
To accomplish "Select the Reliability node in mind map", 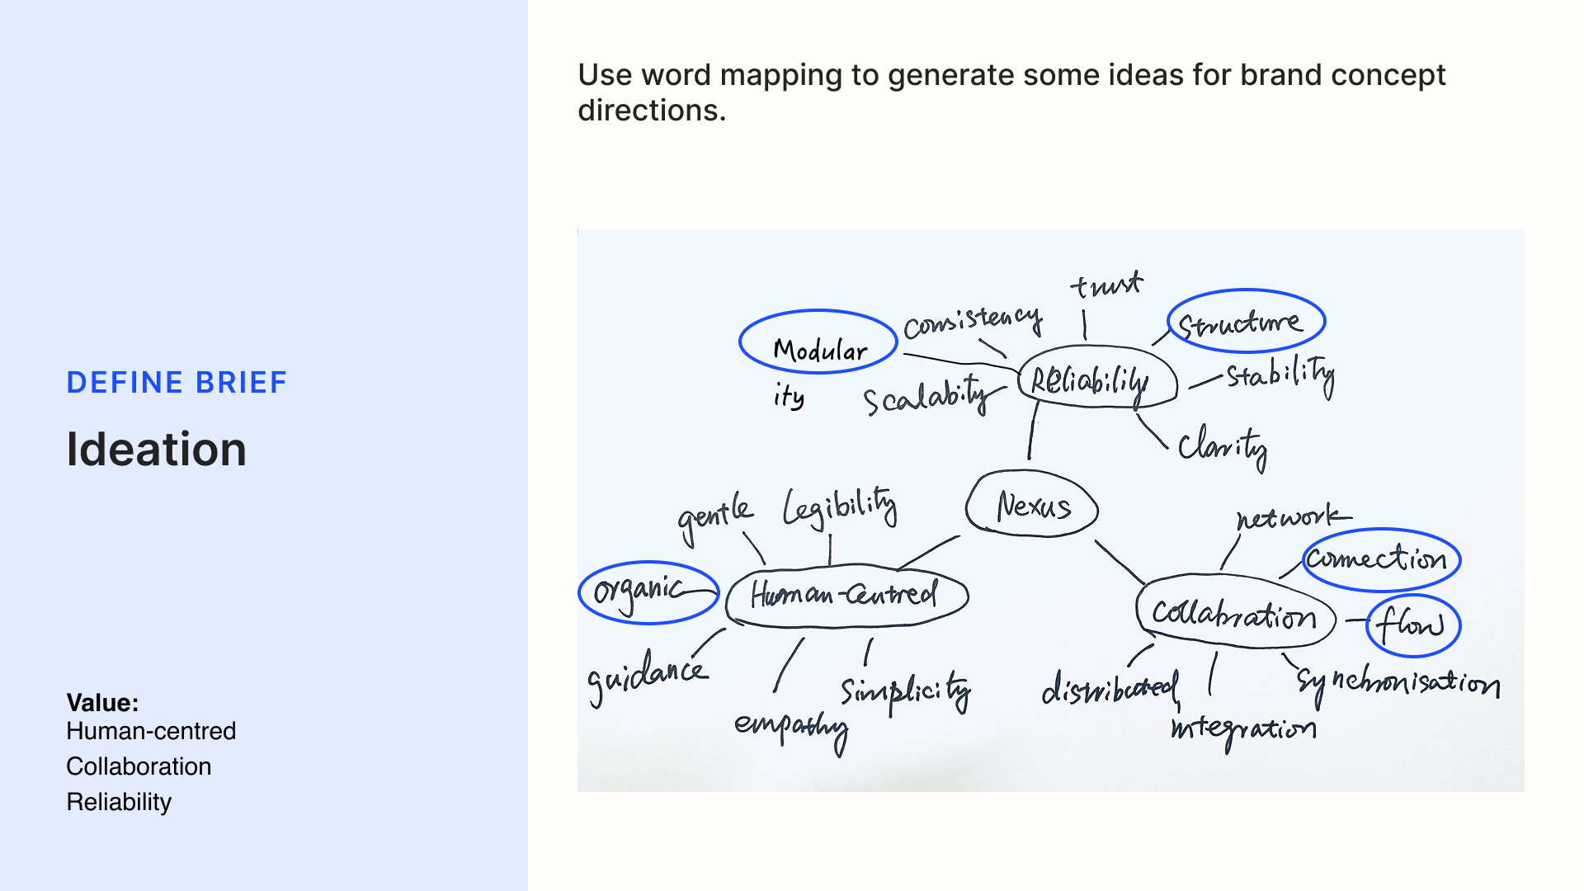I will [1097, 377].
